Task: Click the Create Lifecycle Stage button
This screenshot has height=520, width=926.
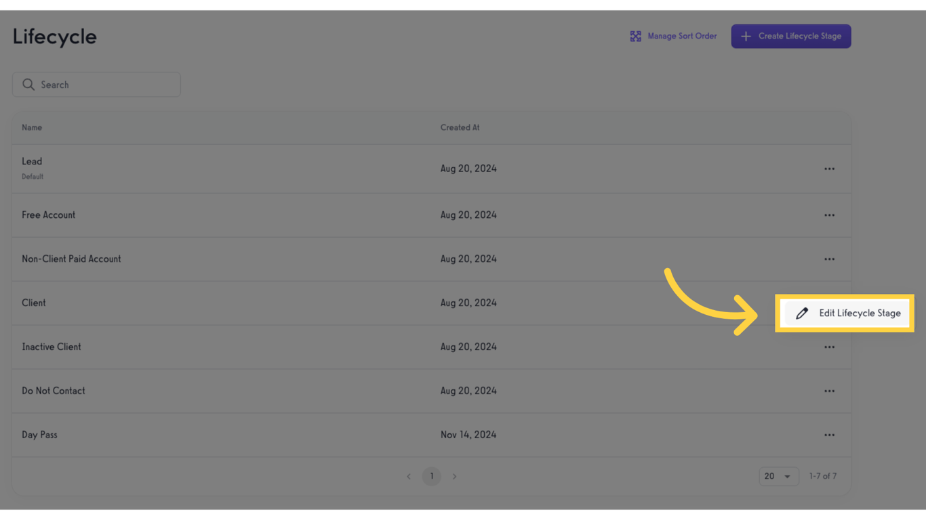Action: point(791,36)
